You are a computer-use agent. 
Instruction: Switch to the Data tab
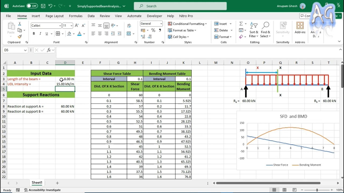(91, 16)
